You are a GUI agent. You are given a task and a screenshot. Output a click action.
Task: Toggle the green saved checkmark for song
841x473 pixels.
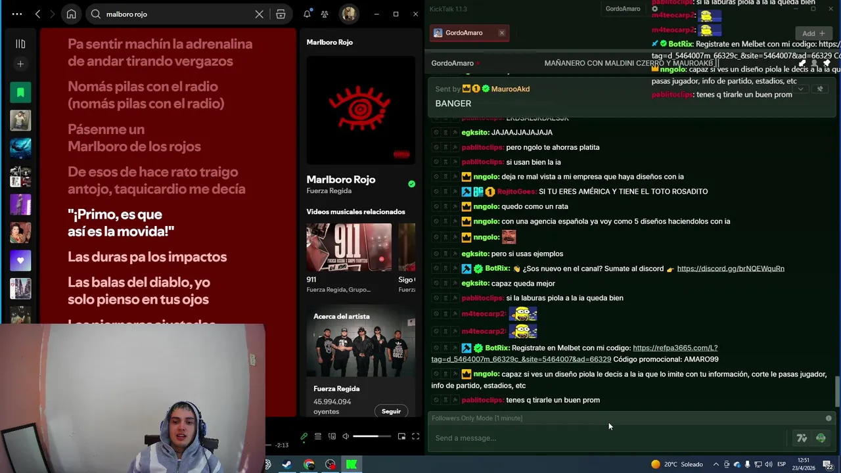[411, 184]
